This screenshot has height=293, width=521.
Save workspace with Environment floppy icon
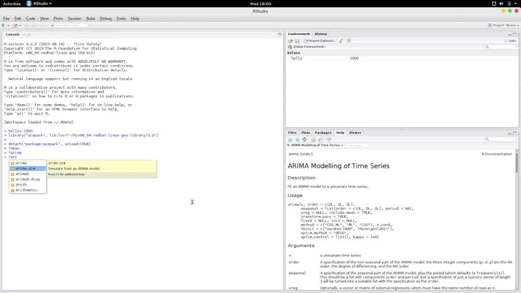[x=297, y=41]
